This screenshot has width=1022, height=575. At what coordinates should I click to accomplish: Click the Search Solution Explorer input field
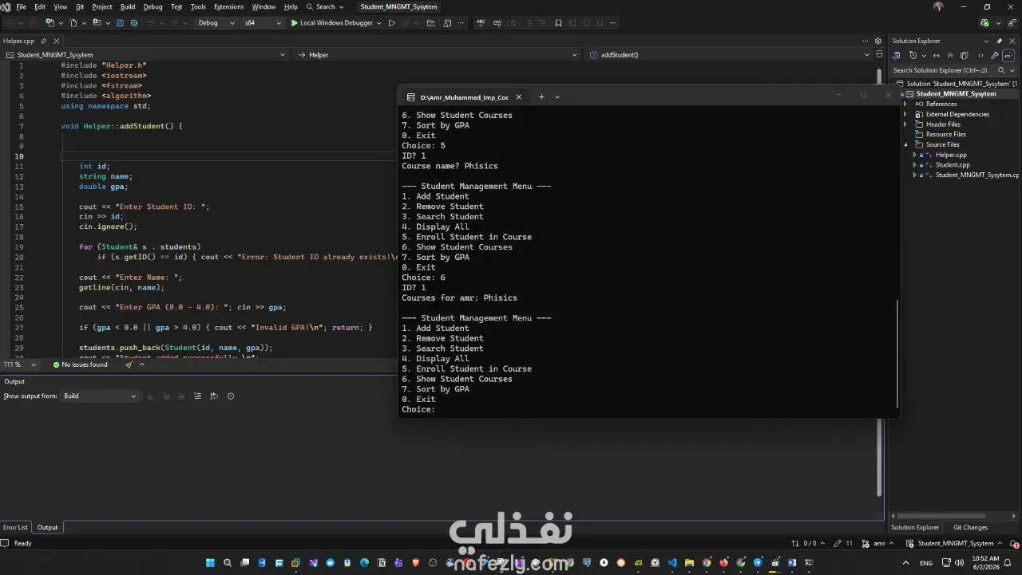pos(942,70)
